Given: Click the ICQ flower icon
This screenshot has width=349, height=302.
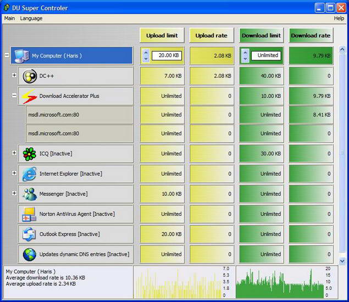Looking at the screenshot, I should [29, 154].
